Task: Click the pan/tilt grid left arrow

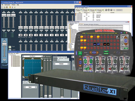Action: click(x=23, y=68)
